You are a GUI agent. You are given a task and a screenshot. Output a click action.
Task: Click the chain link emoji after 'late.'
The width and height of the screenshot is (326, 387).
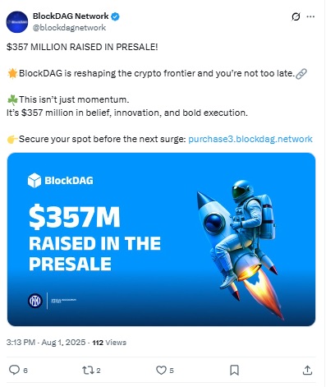(301, 74)
